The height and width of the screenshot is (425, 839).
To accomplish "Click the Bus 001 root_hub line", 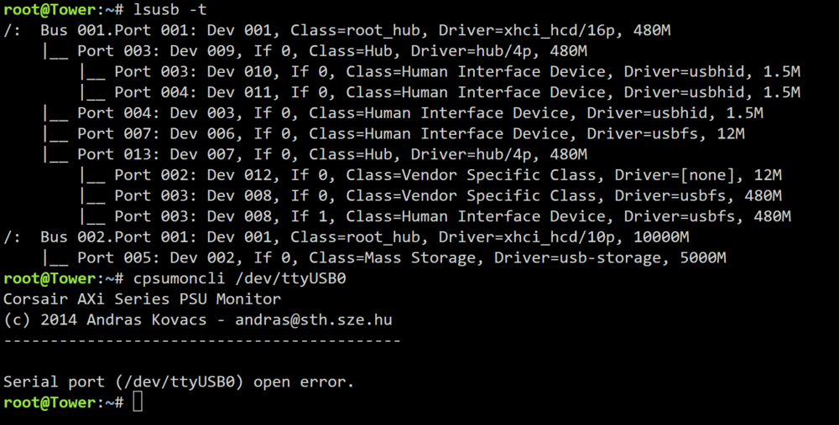I will (337, 30).
